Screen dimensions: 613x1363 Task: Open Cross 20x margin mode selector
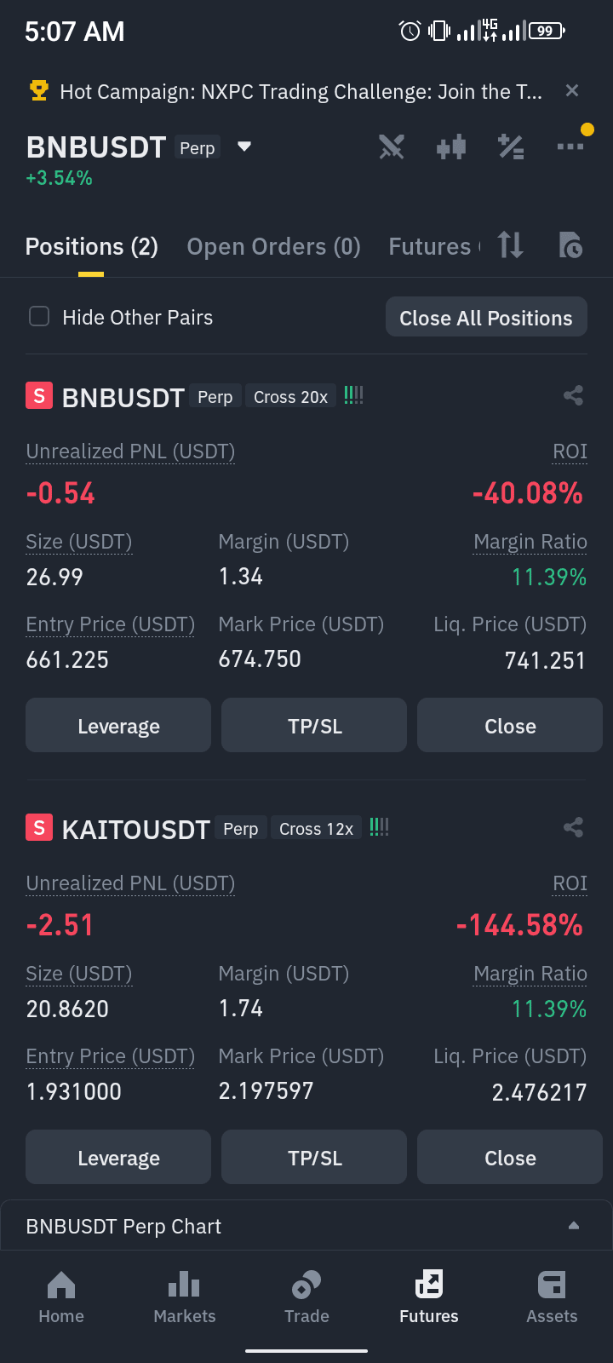(290, 397)
